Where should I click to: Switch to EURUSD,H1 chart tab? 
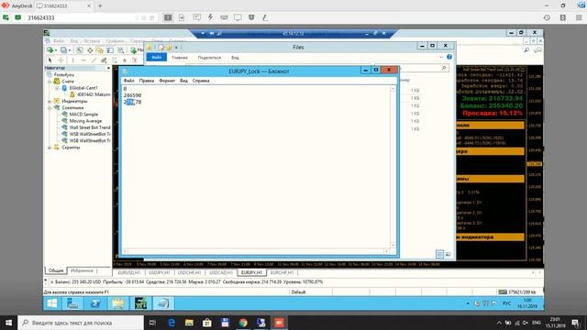(x=129, y=272)
